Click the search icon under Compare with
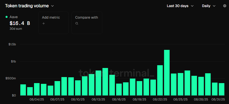 (x=77, y=23)
